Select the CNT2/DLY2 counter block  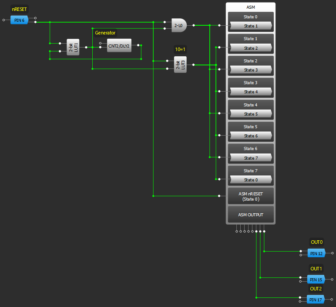click(119, 45)
